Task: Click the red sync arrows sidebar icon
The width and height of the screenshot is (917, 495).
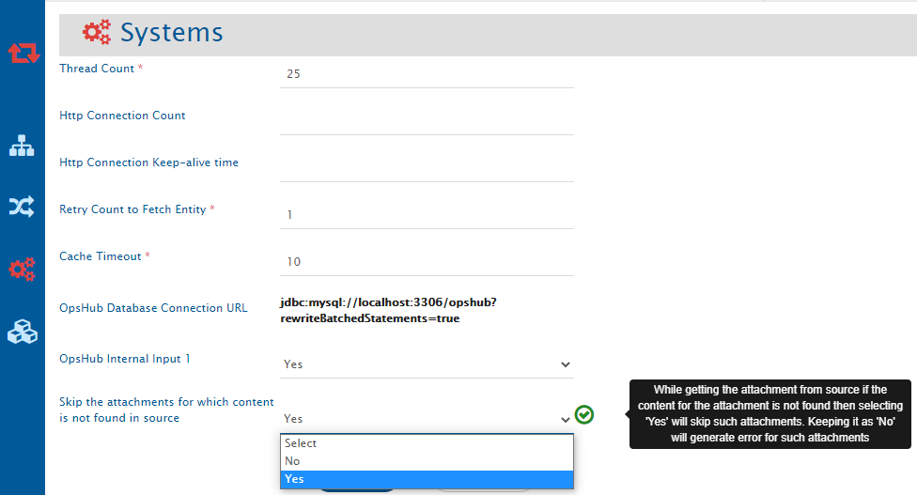Action: click(23, 54)
